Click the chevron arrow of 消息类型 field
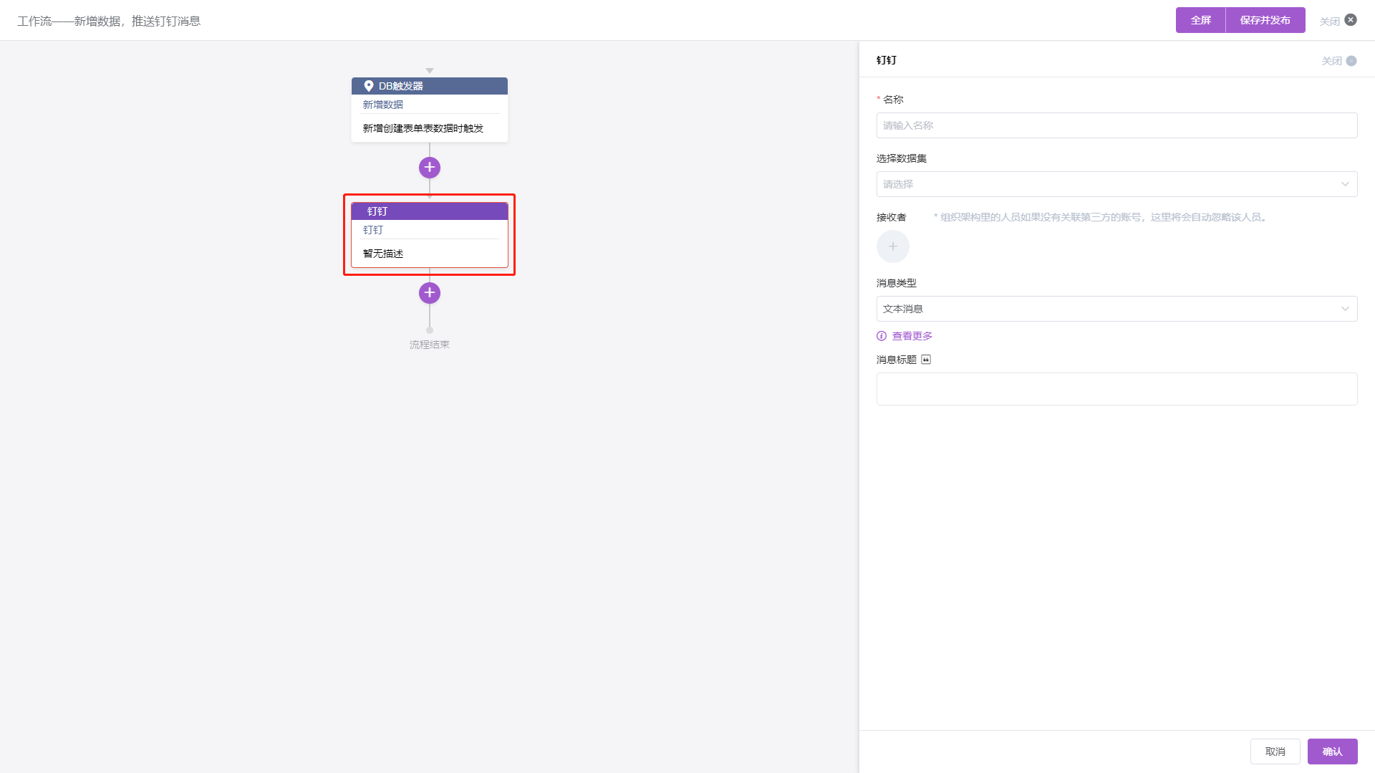Image resolution: width=1375 pixels, height=773 pixels. point(1345,309)
